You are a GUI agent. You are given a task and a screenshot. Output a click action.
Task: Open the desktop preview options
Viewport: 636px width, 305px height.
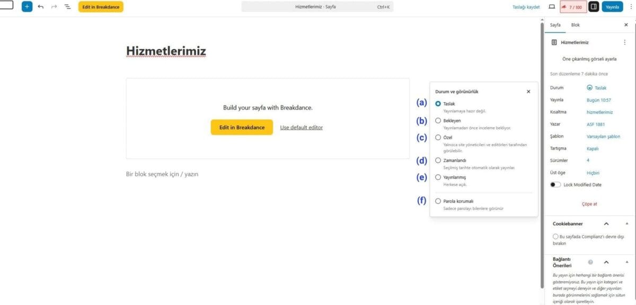(552, 6)
